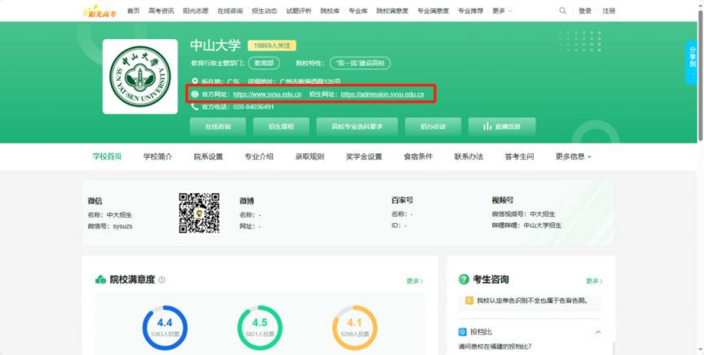The image size is (704, 355).
Task: Click the search magnifier icon
Action: 562,11
